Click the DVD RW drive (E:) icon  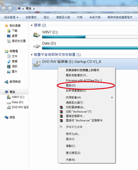point(37,64)
